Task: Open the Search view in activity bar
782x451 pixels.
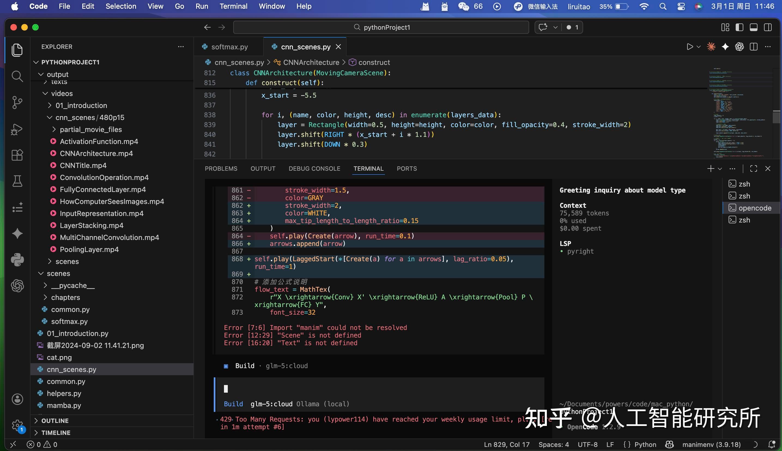Action: coord(17,76)
